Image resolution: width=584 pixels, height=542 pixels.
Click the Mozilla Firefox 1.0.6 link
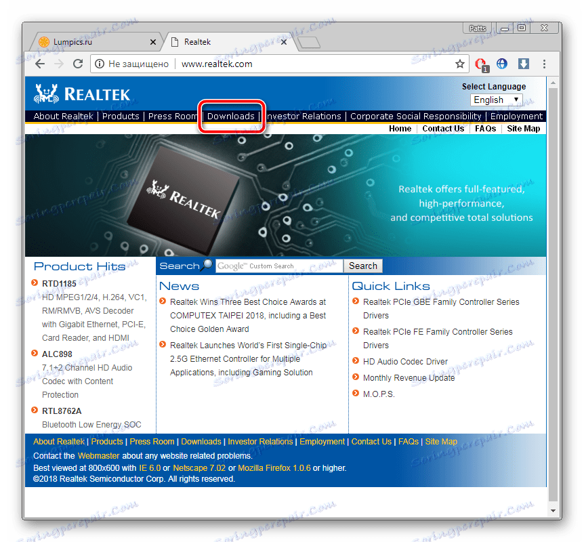[x=274, y=468]
